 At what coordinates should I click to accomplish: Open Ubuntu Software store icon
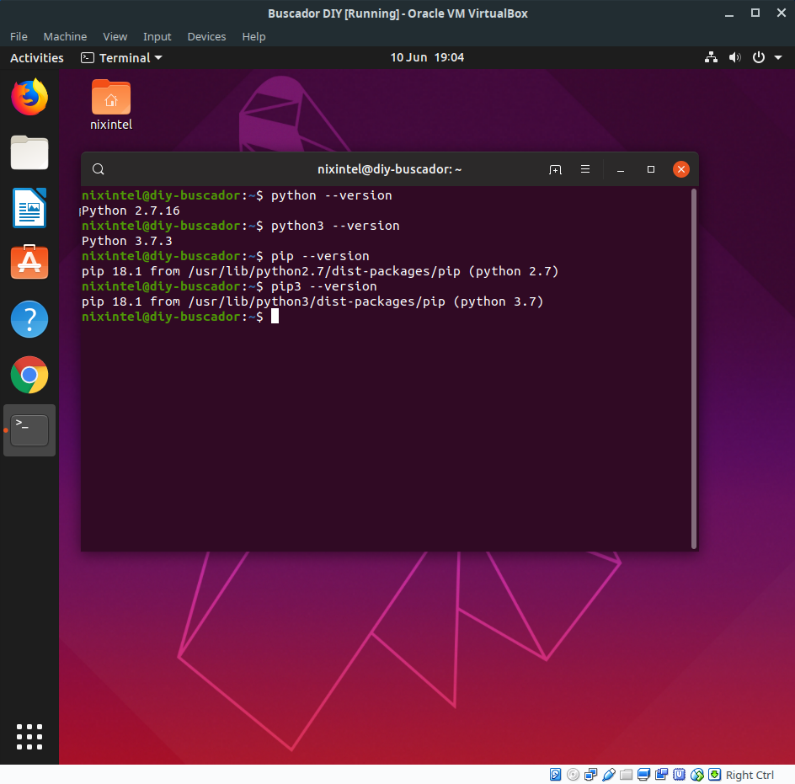pos(29,262)
